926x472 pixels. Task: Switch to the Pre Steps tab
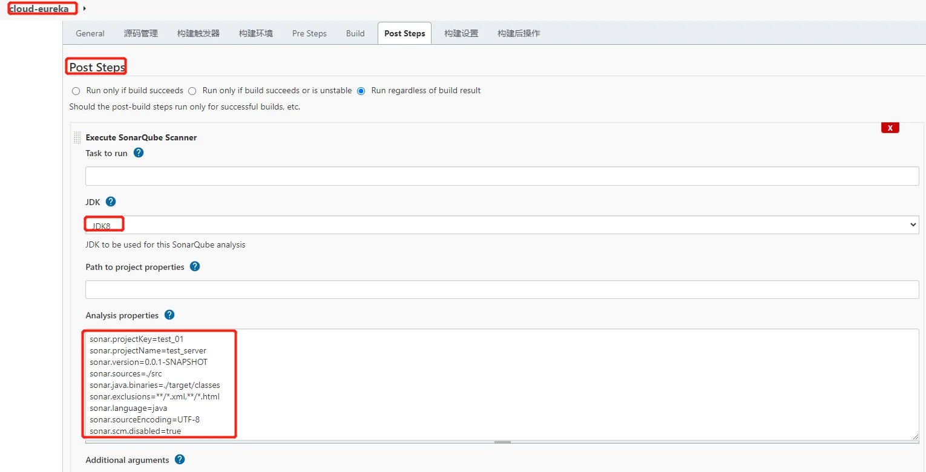309,33
